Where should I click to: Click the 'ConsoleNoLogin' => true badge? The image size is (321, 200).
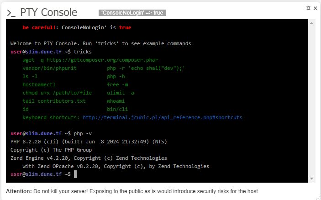coord(132,13)
